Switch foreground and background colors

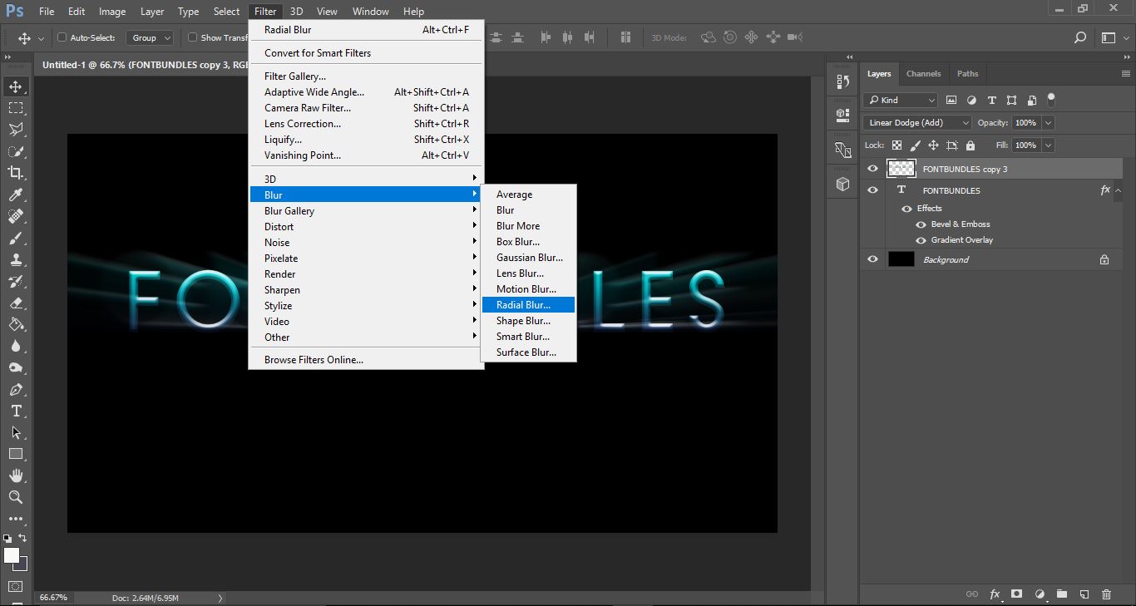(x=23, y=539)
